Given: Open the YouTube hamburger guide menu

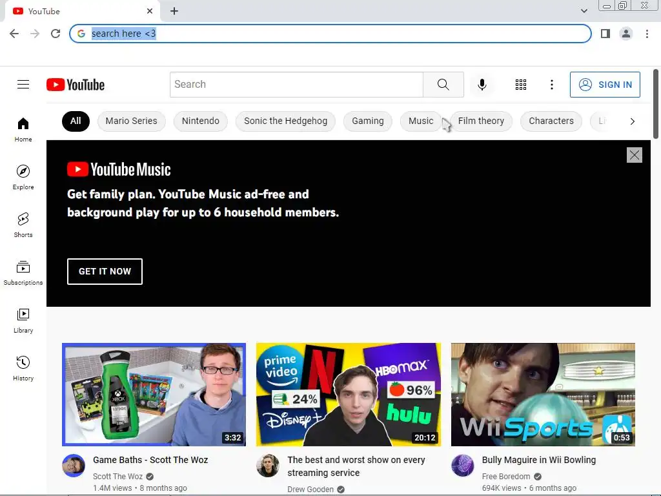Looking at the screenshot, I should click(x=23, y=85).
